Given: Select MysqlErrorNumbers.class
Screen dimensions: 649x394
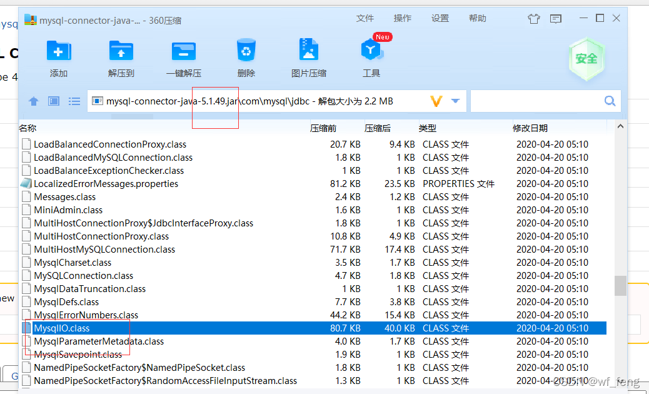Looking at the screenshot, I should pos(86,315).
